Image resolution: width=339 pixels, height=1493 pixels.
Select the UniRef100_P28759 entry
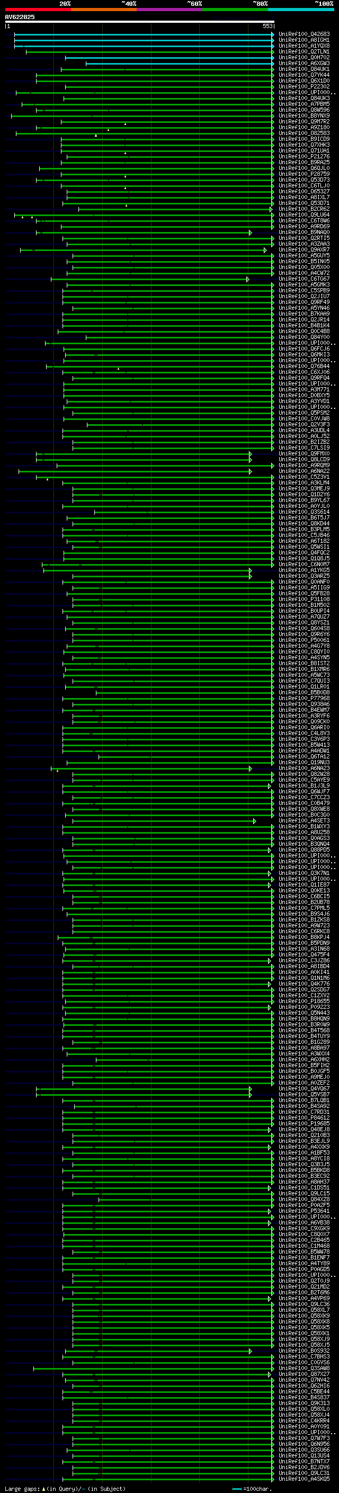(304, 174)
